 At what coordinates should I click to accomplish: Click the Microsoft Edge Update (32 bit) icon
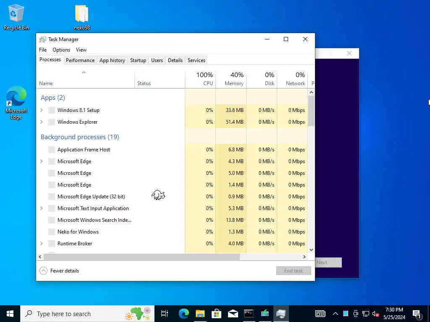(52, 197)
